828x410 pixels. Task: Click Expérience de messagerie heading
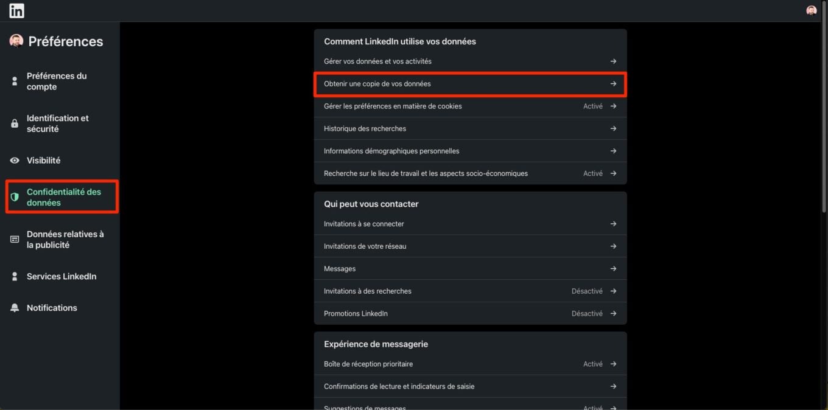click(376, 344)
